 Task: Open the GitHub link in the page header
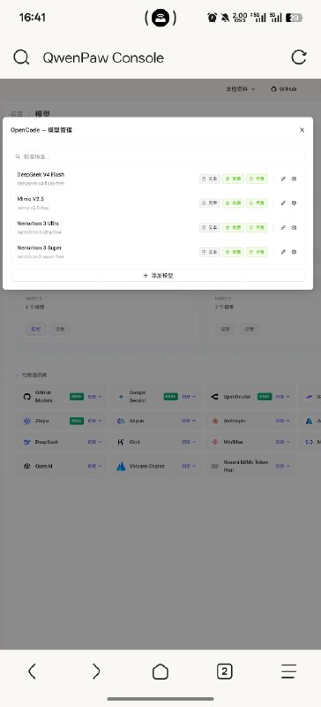(x=284, y=89)
